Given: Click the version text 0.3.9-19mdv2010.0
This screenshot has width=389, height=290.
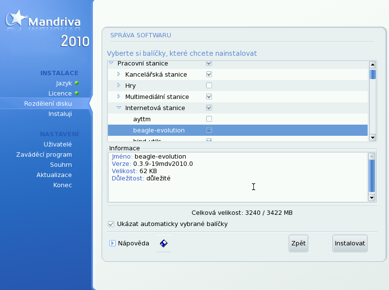Looking at the screenshot, I should 163,164.
